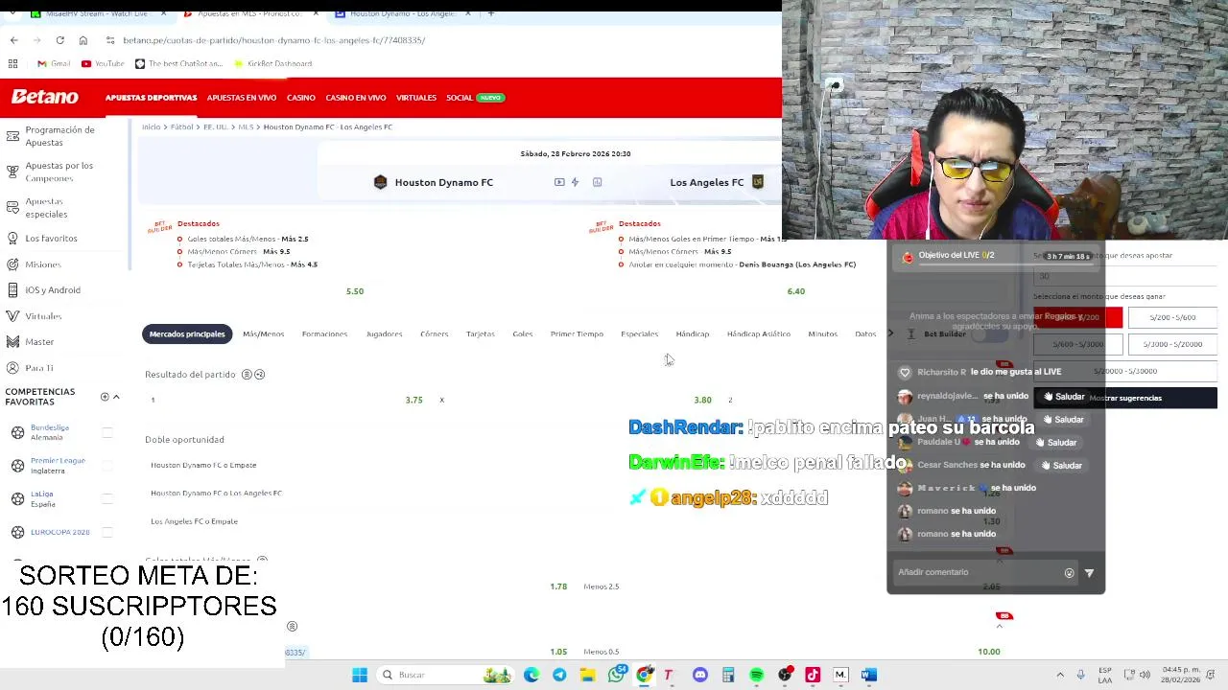Open Discord from the taskbar
This screenshot has height=690, width=1228.
click(700, 675)
